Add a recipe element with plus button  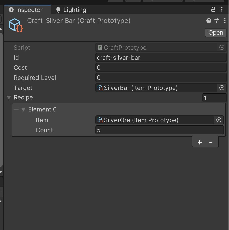[200, 142]
